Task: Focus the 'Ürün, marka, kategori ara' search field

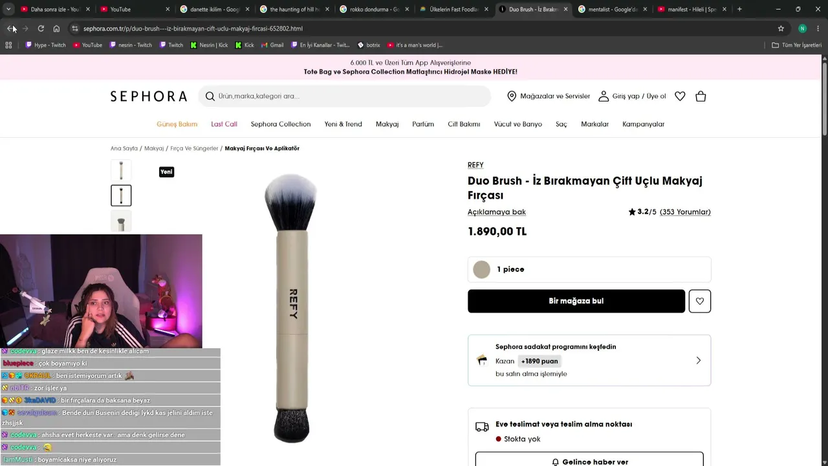Action: (x=344, y=96)
